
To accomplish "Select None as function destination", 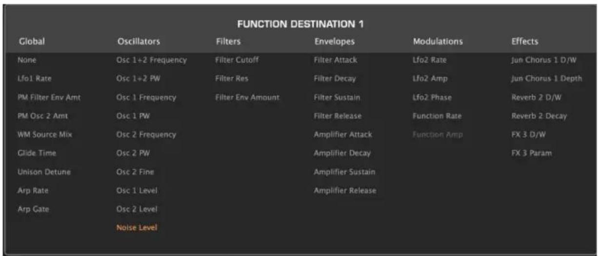I will point(27,60).
